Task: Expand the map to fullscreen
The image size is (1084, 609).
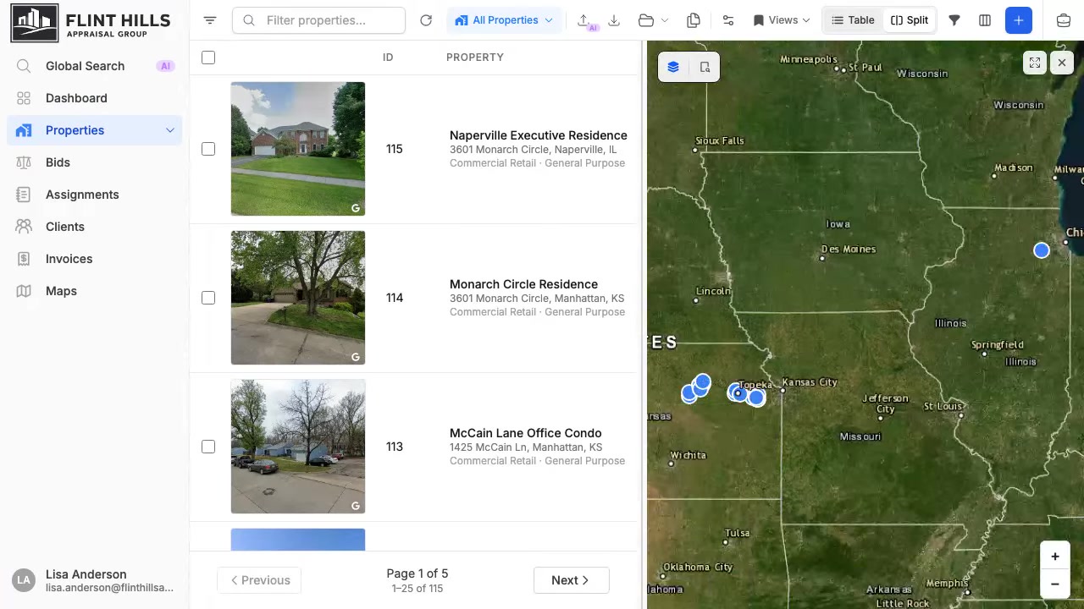Action: pos(1035,63)
